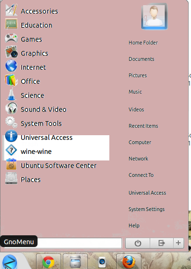Click the Graphics camera icon
This screenshot has height=269, width=191.
(11, 51)
